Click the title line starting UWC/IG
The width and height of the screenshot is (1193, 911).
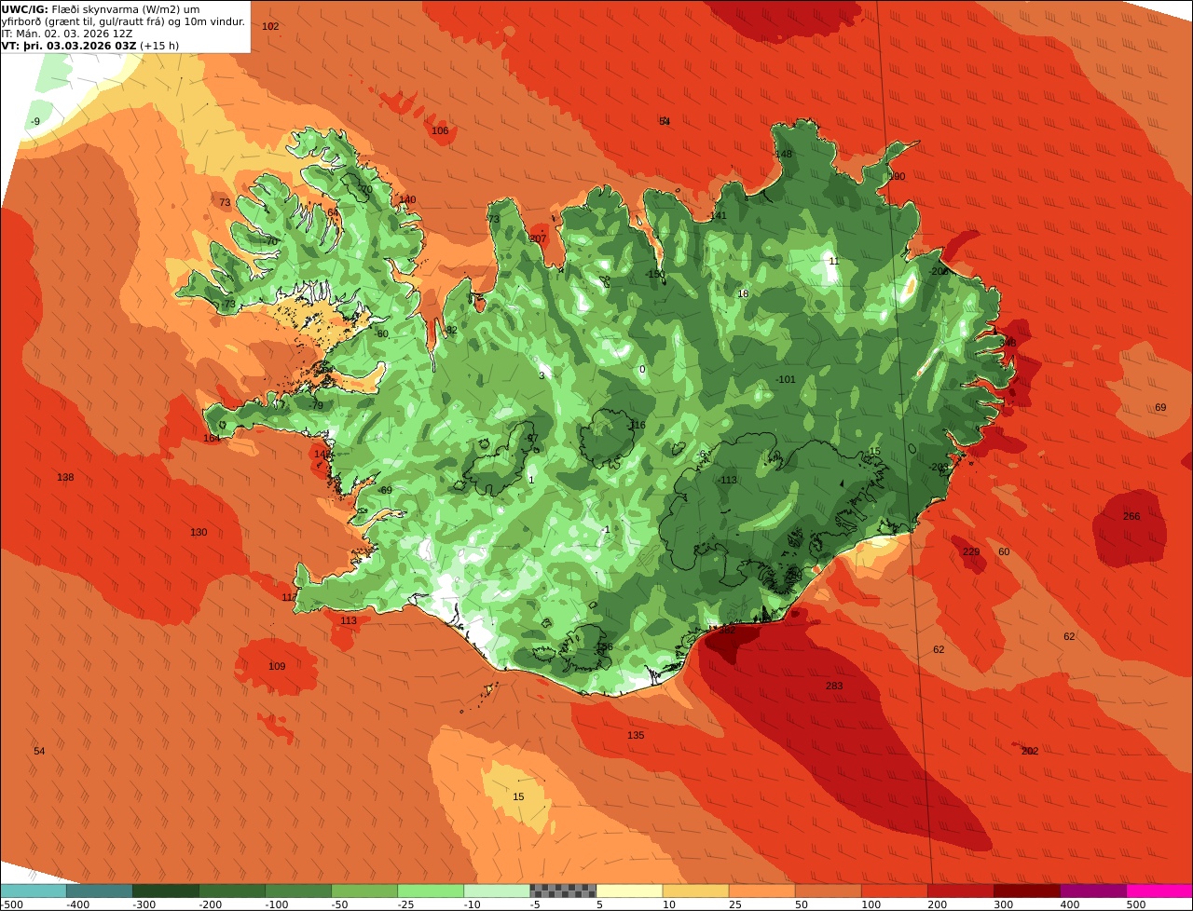[x=101, y=8]
